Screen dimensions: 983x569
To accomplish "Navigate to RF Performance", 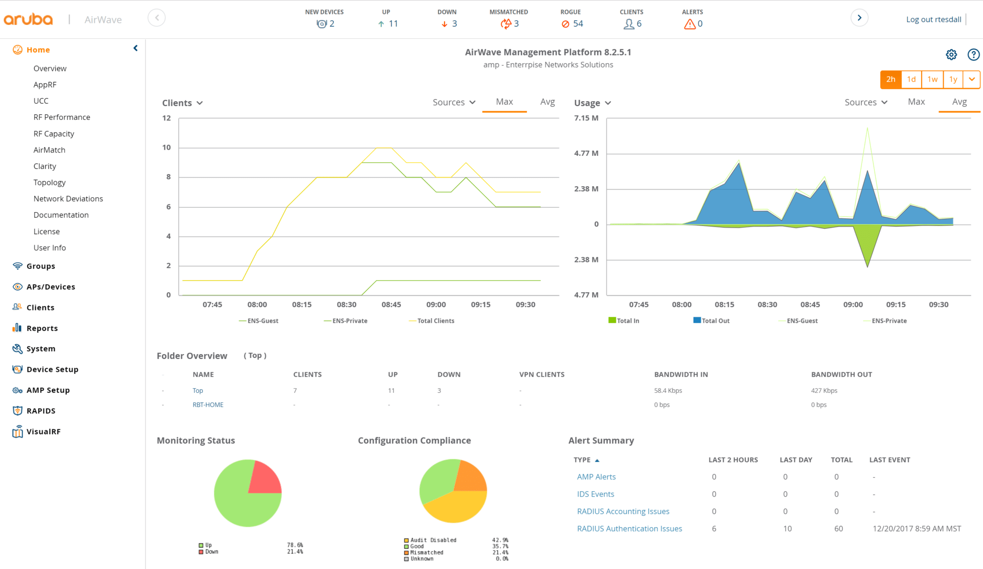I will [61, 117].
